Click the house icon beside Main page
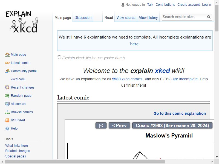The image size is (219, 164). 7,55
